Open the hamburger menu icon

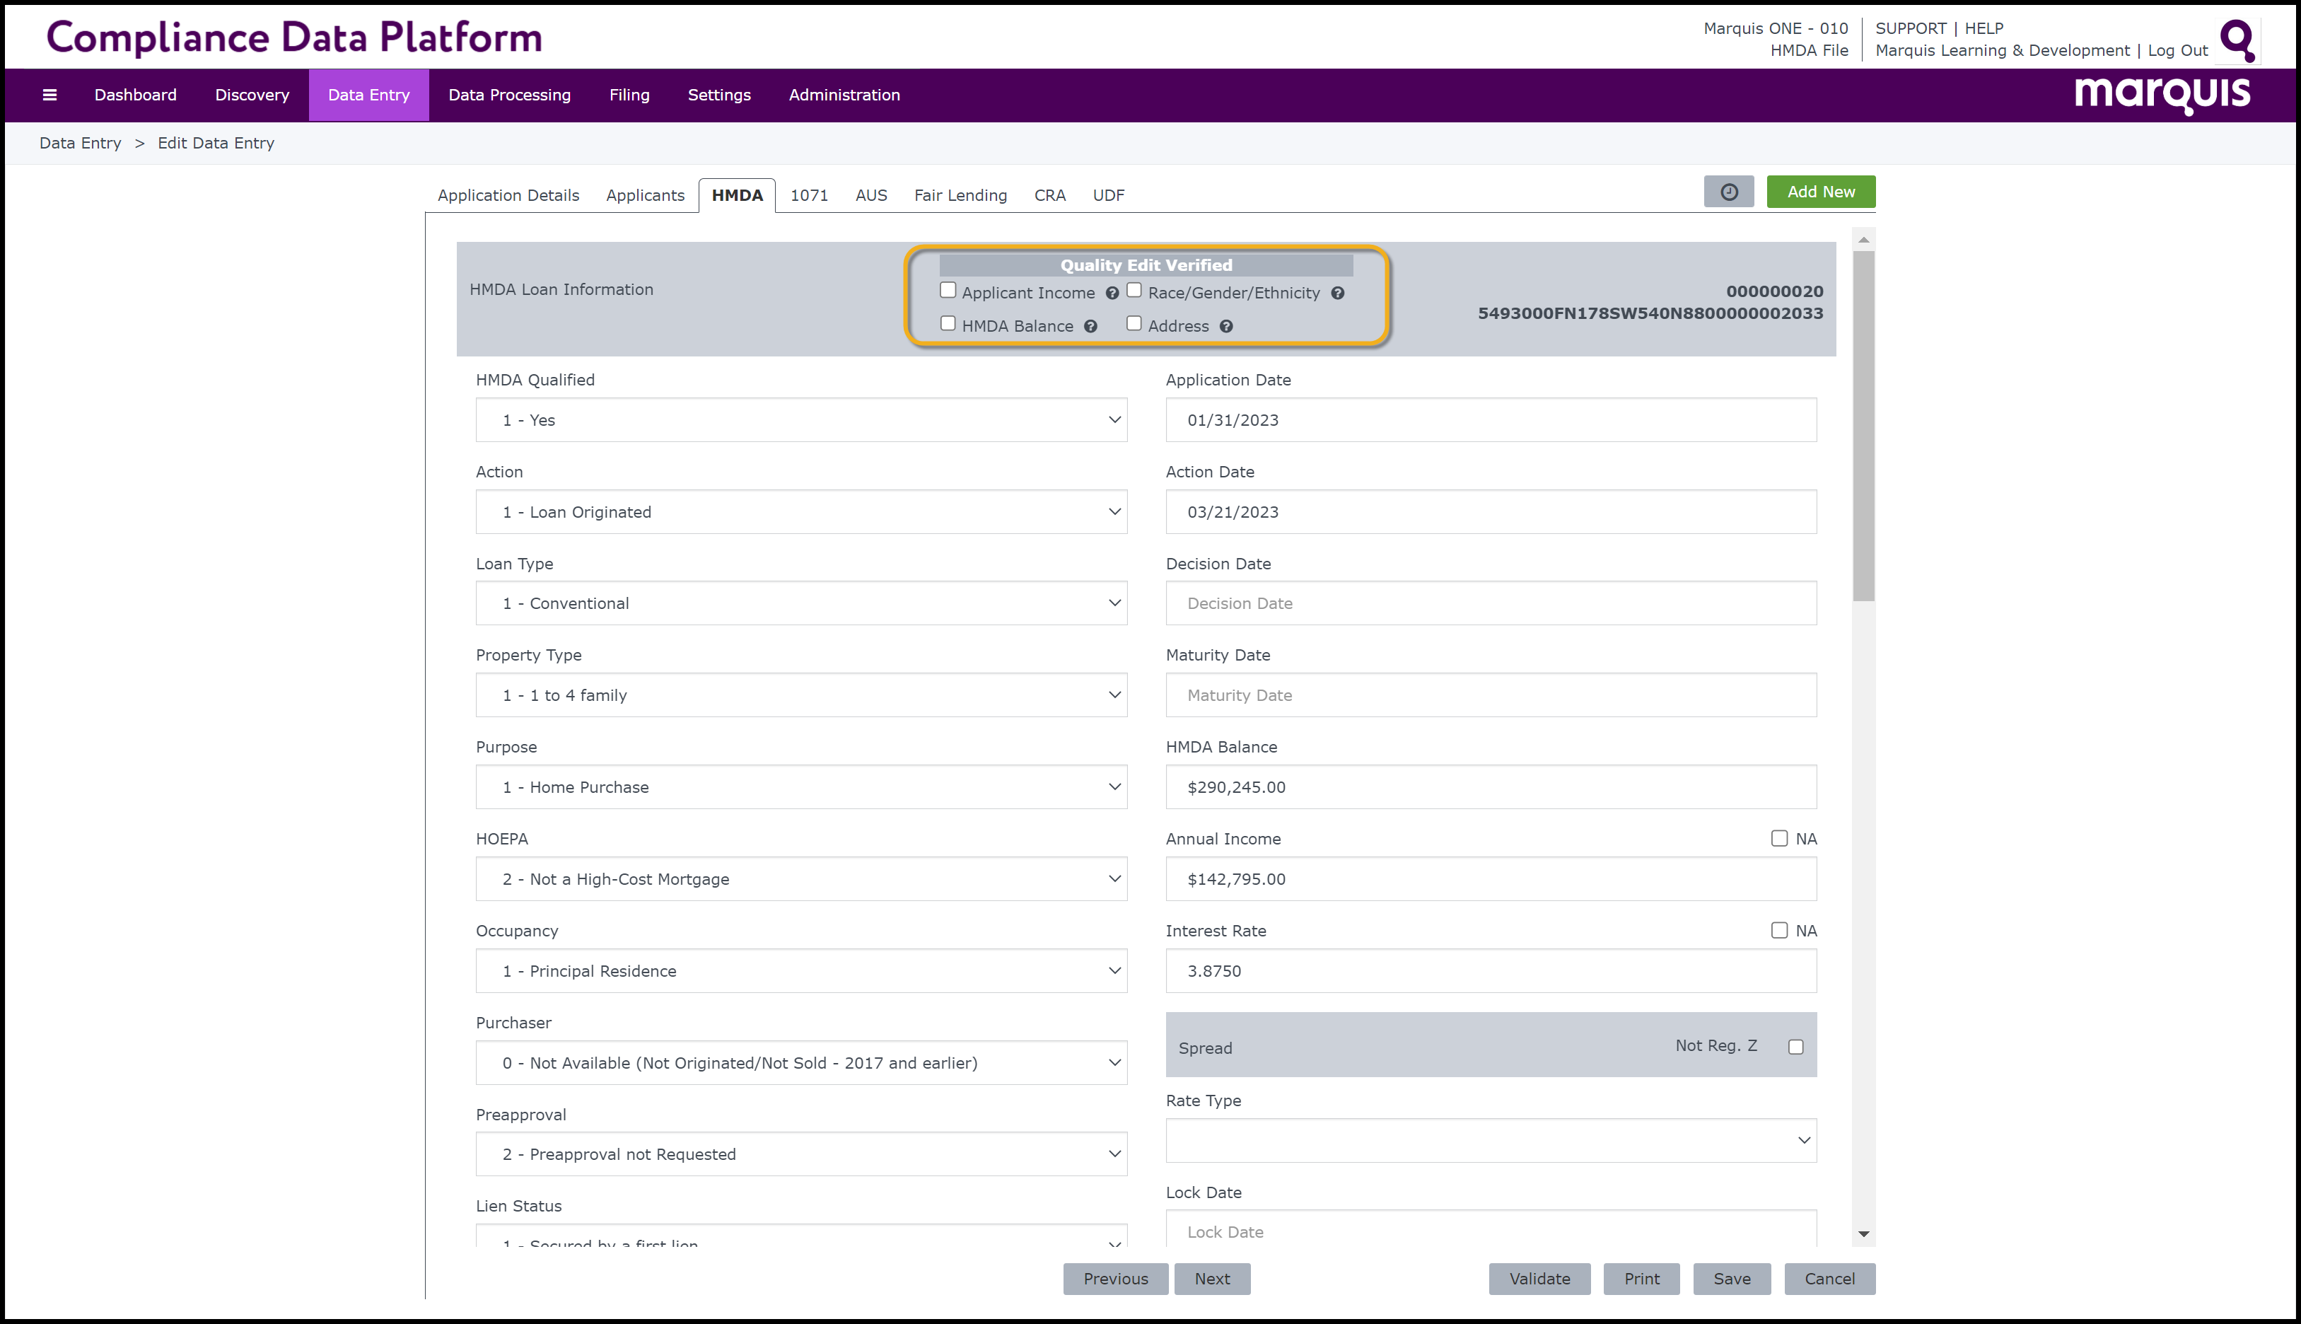(x=49, y=95)
